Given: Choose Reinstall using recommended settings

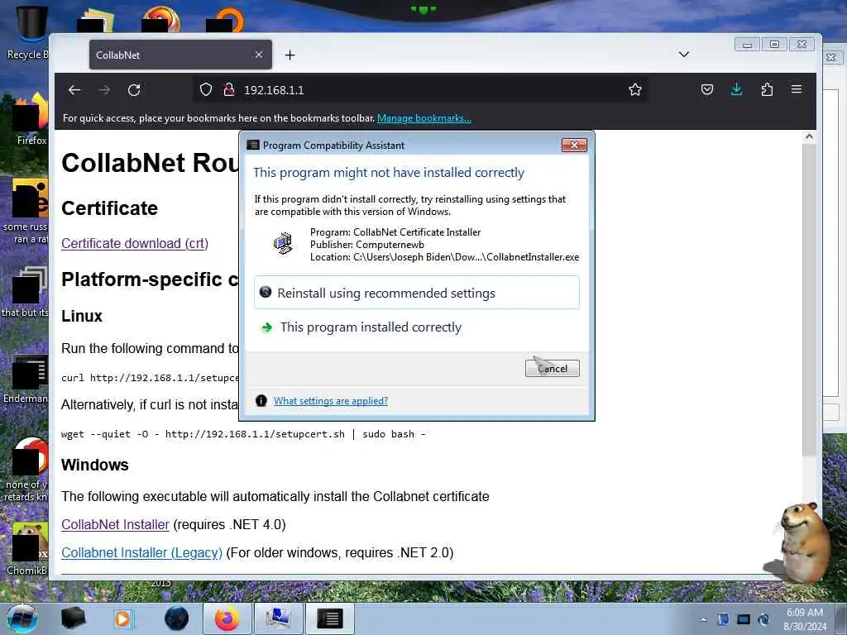Looking at the screenshot, I should (x=417, y=293).
